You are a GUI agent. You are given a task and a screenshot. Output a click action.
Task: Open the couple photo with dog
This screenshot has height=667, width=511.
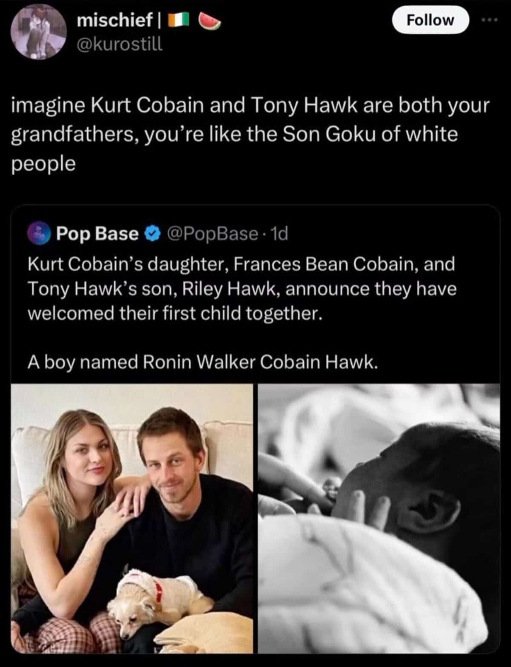(x=132, y=518)
